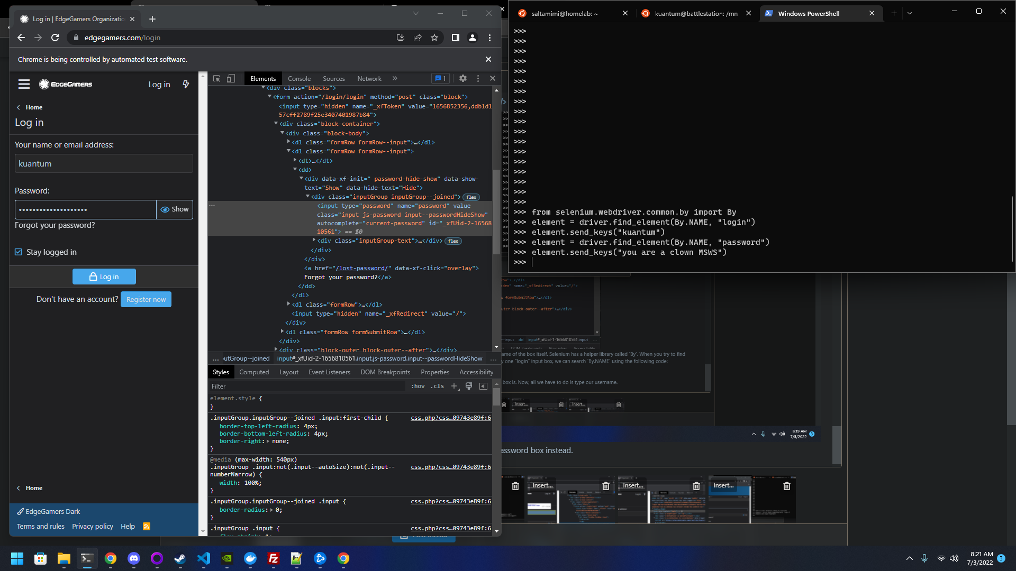The image size is (1016, 571).
Task: Click the Chrome reload button
Action: 55,38
